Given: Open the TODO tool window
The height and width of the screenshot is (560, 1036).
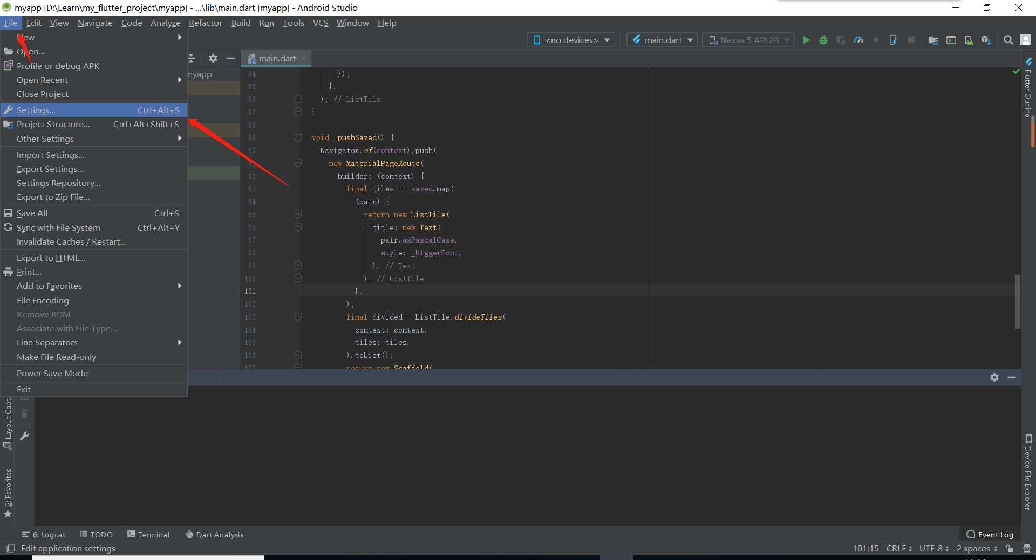Looking at the screenshot, I should pyautogui.click(x=96, y=534).
